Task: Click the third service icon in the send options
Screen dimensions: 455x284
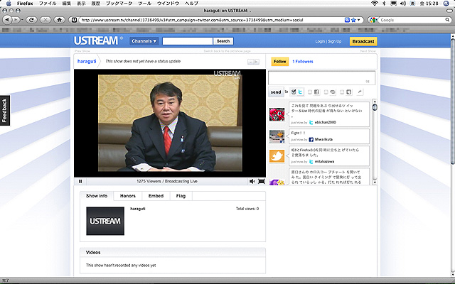Action: pos(333,92)
